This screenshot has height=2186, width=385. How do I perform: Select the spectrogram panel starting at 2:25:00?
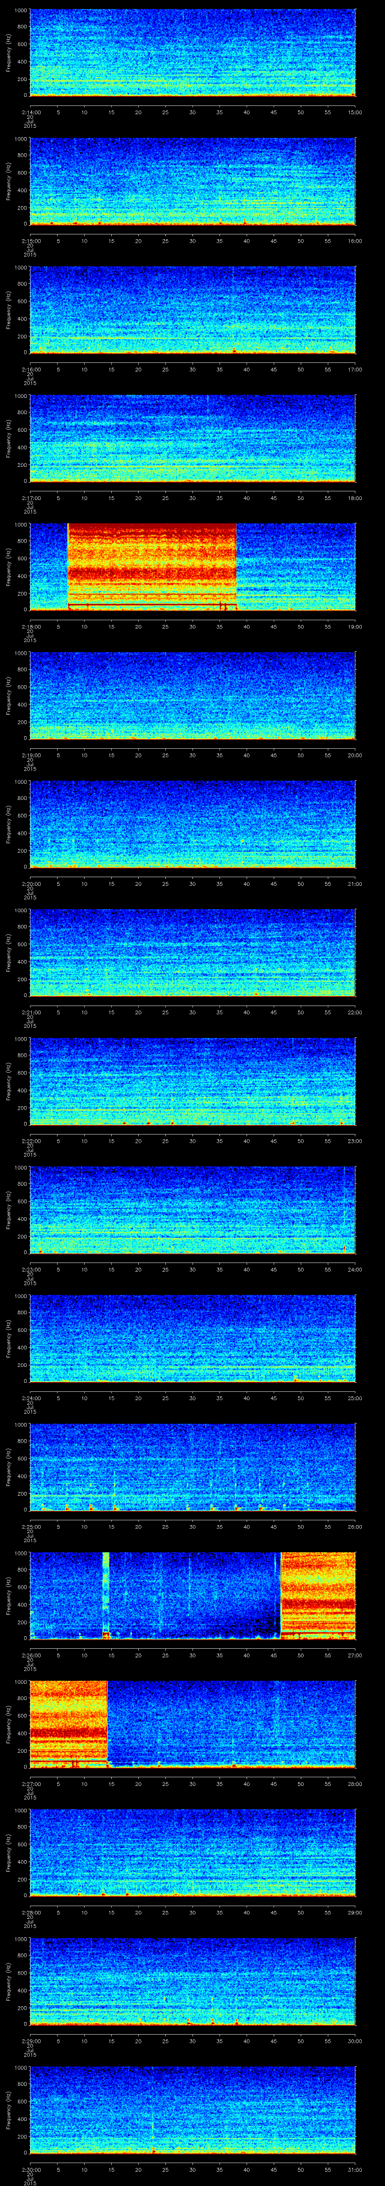pyautogui.click(x=193, y=1467)
